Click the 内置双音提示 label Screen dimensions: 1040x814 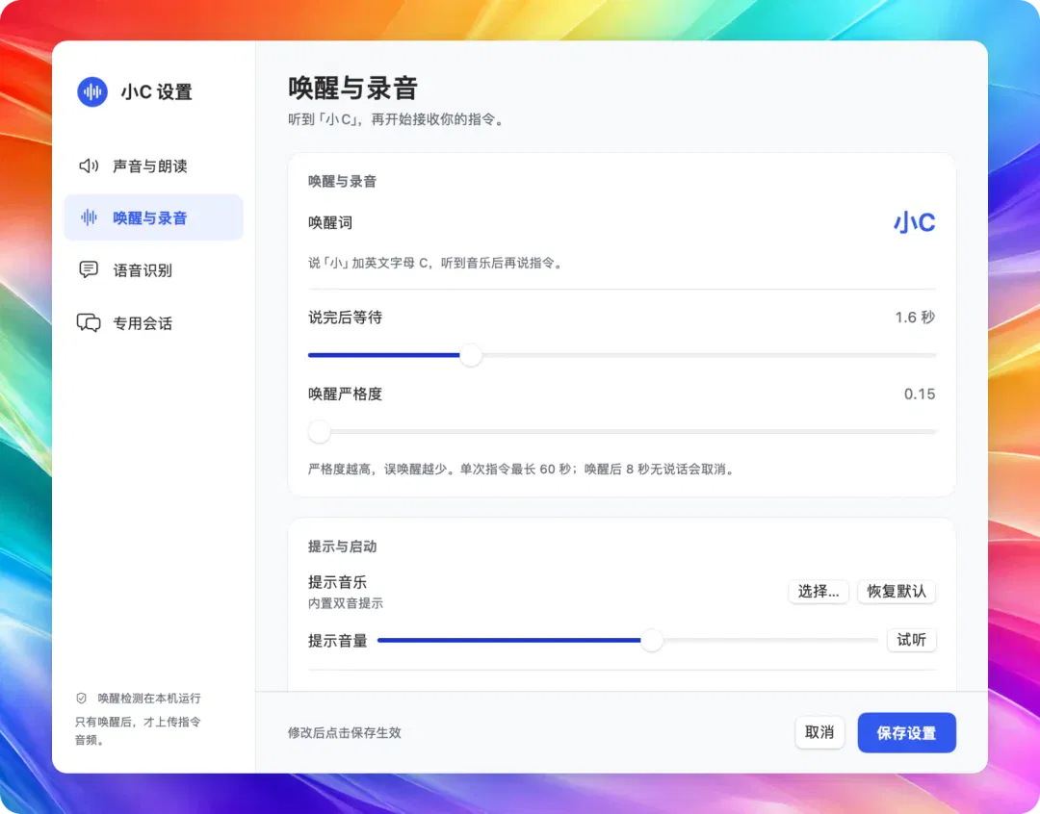pos(346,604)
